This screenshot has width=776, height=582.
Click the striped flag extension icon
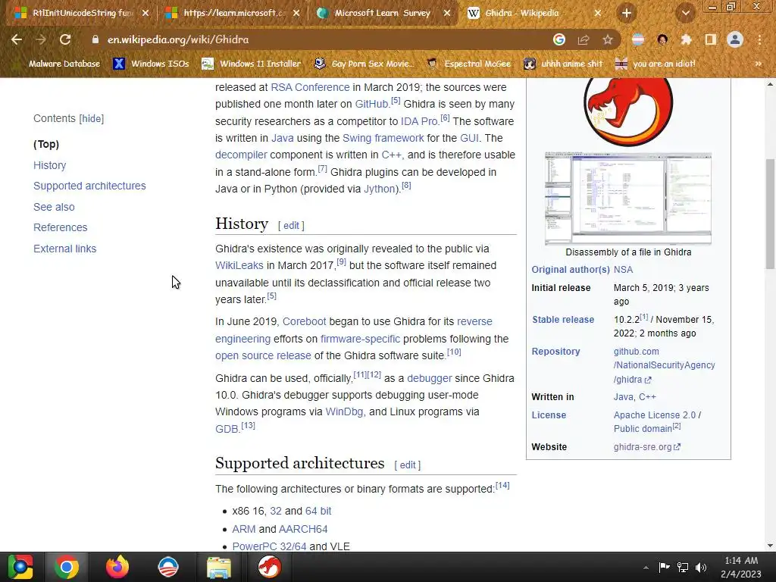pyautogui.click(x=638, y=39)
